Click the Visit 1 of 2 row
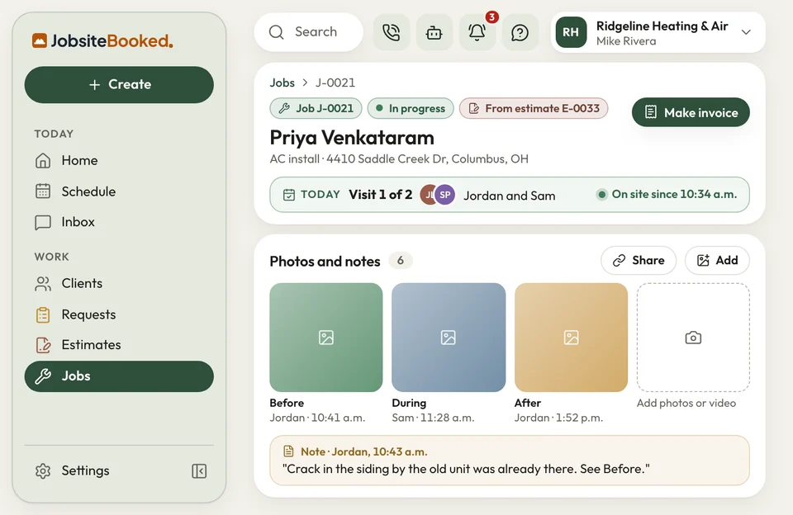Screen dimensions: 793x515 point(510,195)
